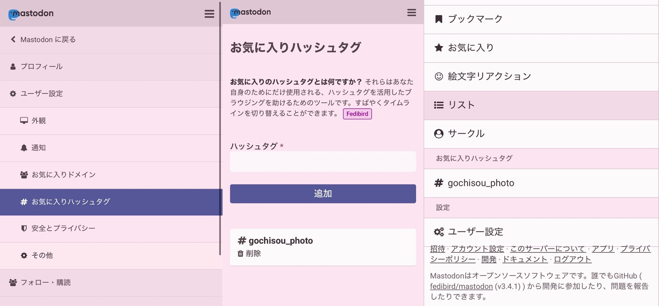Click trash icon to delete gochisou_photo
659x306 pixels.
240,254
